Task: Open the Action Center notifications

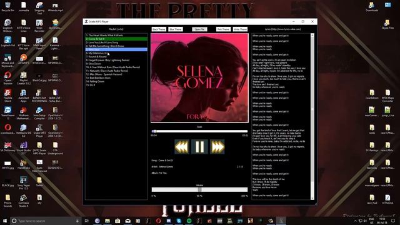Action: tap(393, 221)
